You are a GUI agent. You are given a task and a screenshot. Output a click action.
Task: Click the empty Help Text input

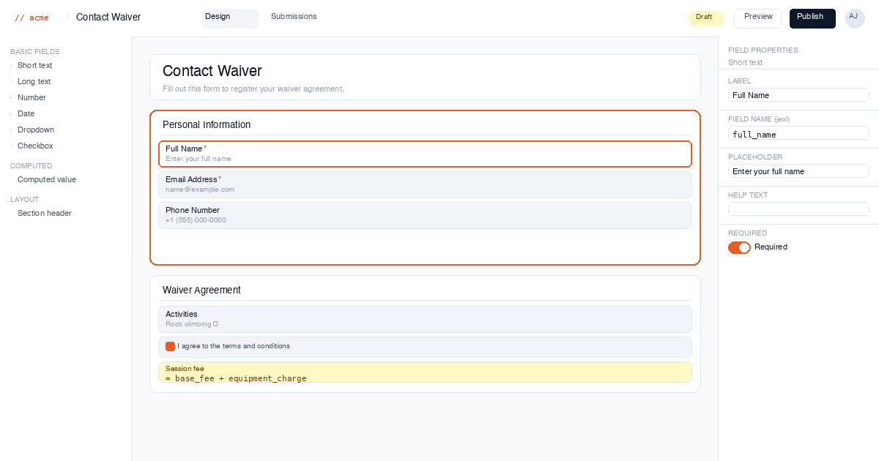click(798, 209)
